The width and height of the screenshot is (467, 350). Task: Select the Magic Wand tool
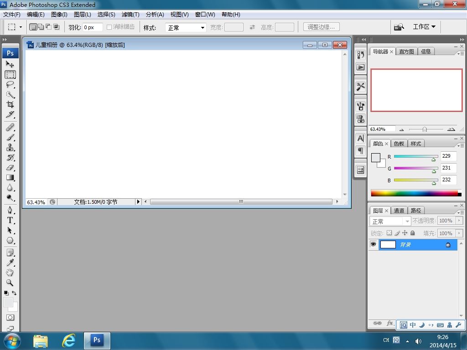pyautogui.click(x=10, y=95)
